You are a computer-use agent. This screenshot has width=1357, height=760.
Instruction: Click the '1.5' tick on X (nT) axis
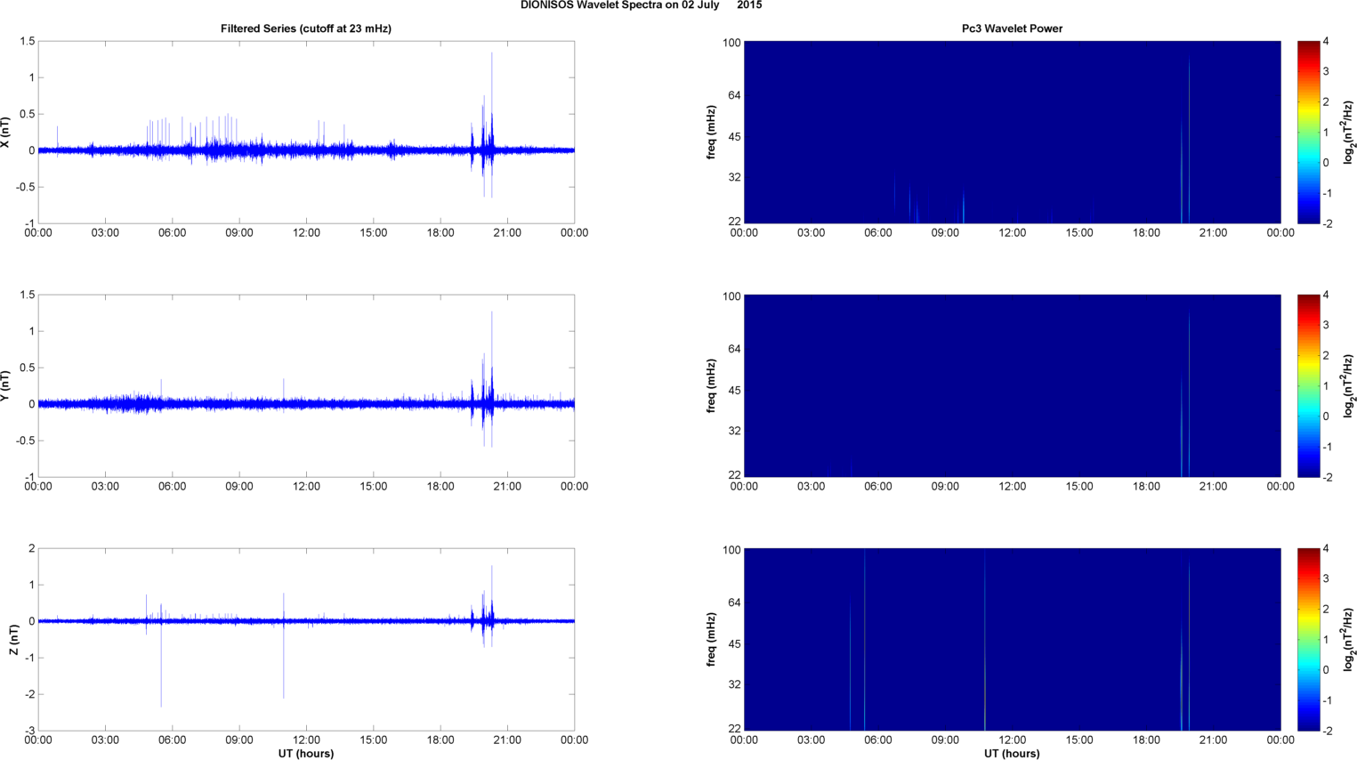click(x=27, y=42)
